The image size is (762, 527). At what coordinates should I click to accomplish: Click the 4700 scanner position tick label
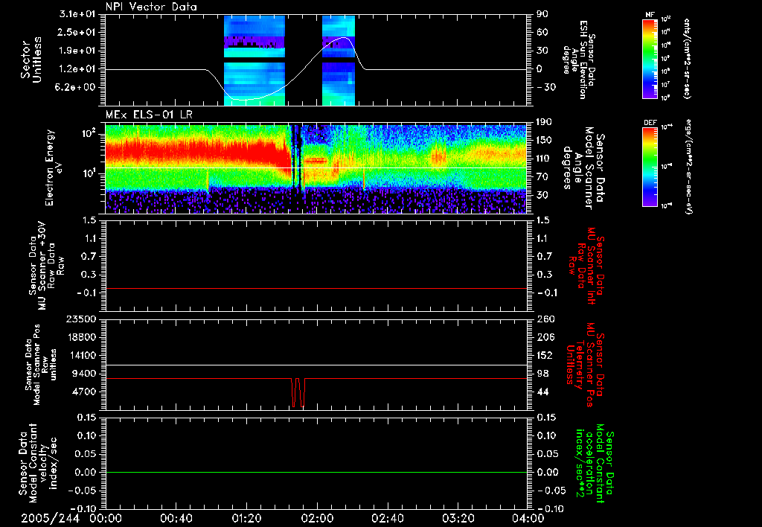(x=83, y=392)
